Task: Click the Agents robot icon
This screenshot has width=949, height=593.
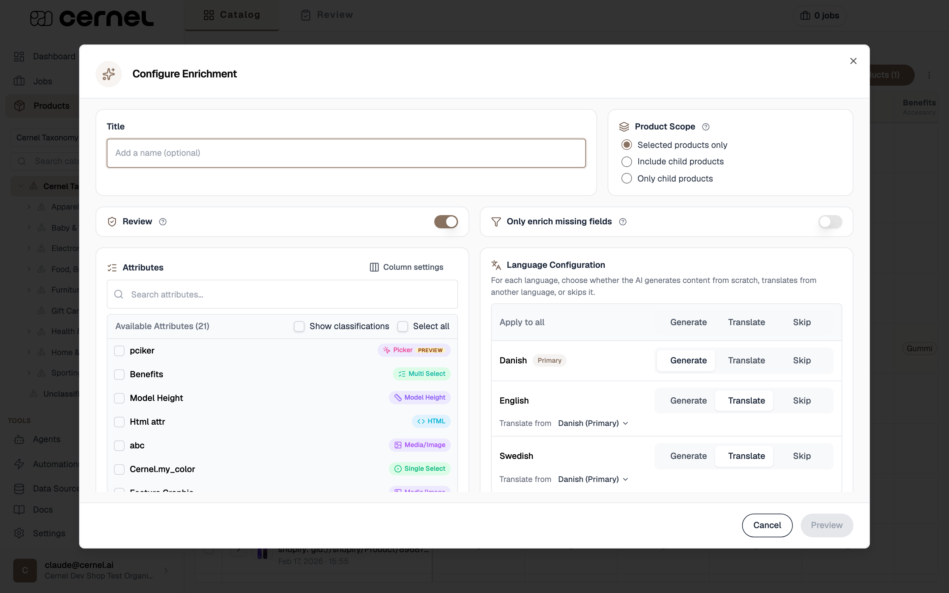Action: coord(19,439)
